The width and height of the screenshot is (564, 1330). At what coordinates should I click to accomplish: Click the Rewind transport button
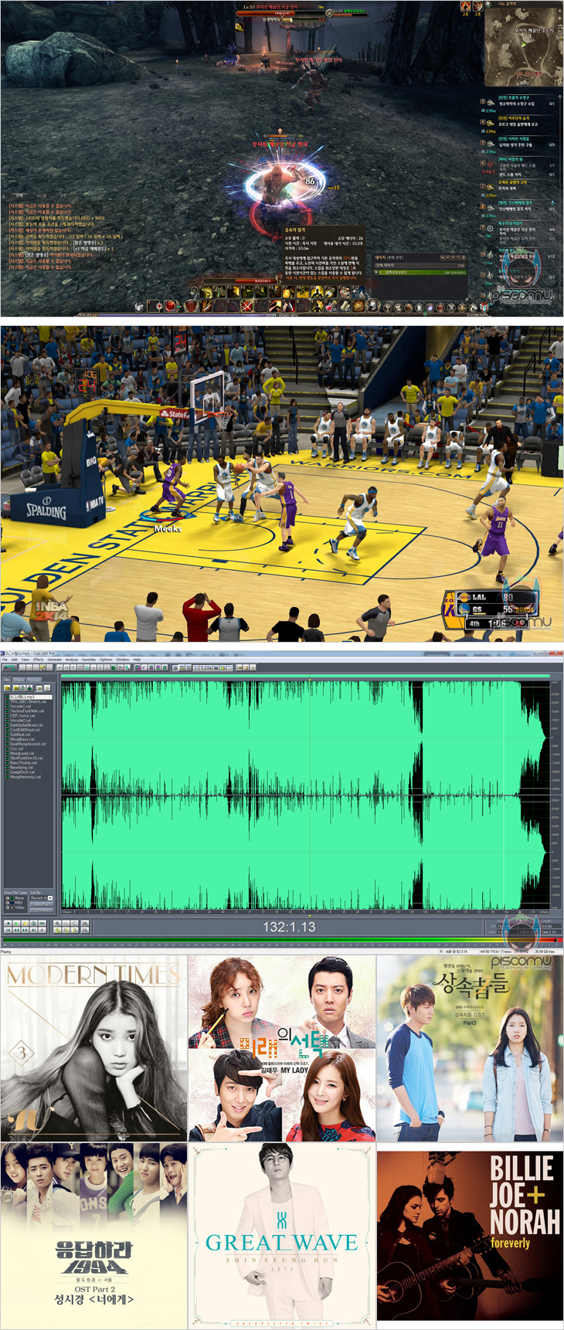coord(16,930)
